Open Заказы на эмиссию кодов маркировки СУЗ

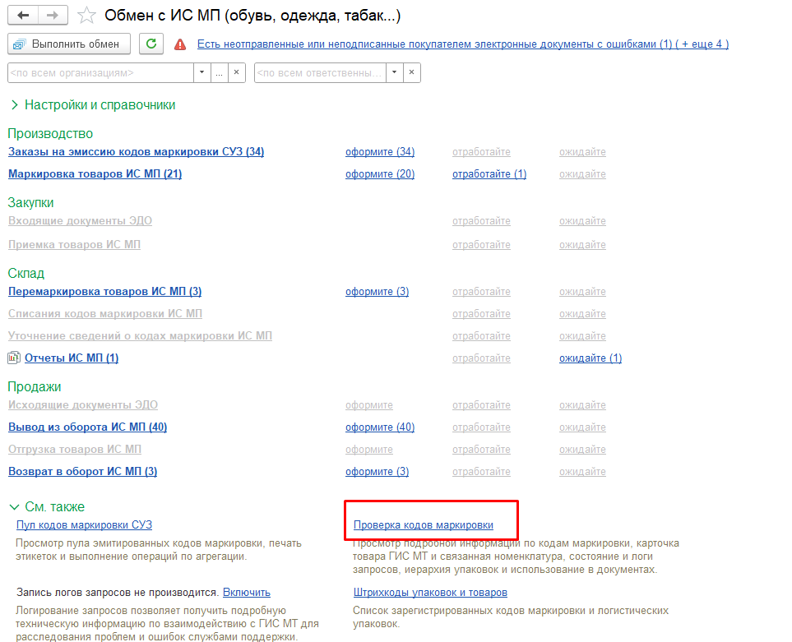(x=136, y=152)
